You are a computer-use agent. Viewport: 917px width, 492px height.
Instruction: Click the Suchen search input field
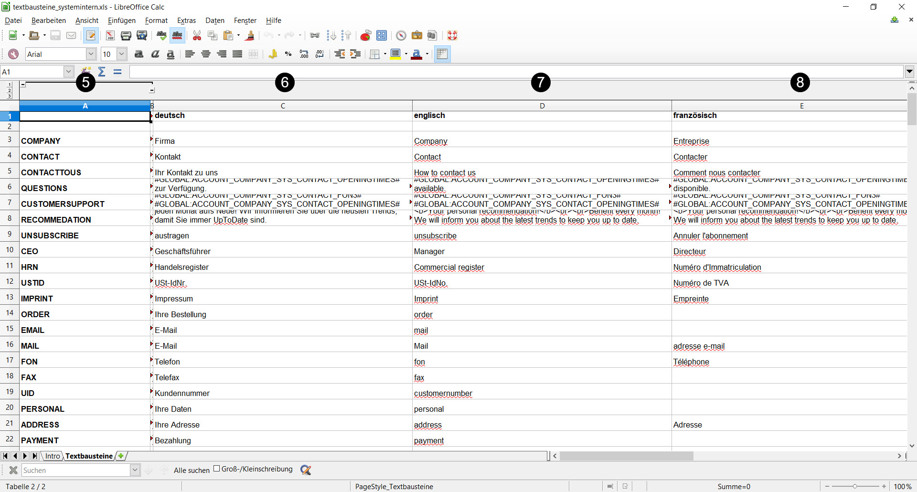click(x=75, y=471)
